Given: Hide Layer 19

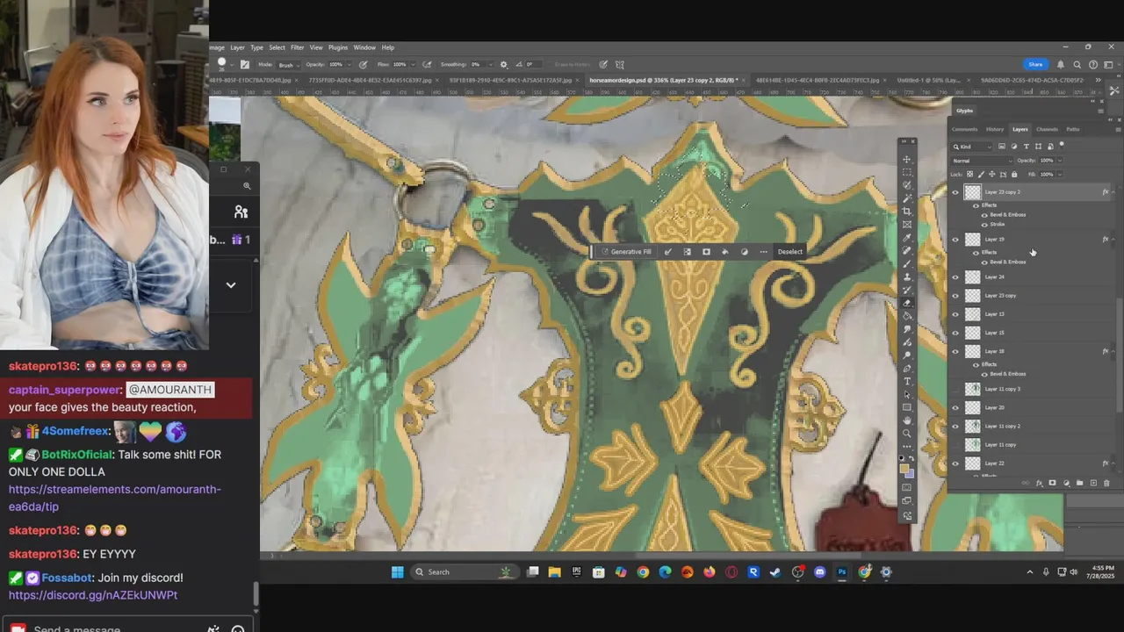Looking at the screenshot, I should 955,240.
